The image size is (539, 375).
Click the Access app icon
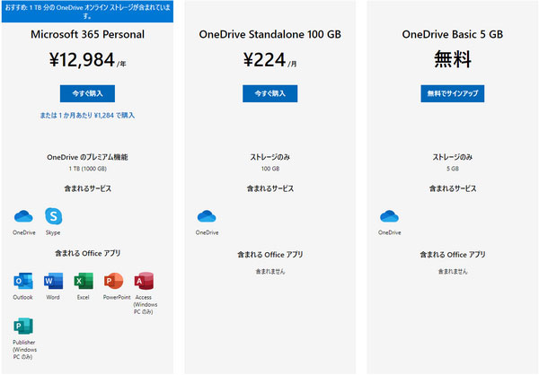[x=144, y=281]
